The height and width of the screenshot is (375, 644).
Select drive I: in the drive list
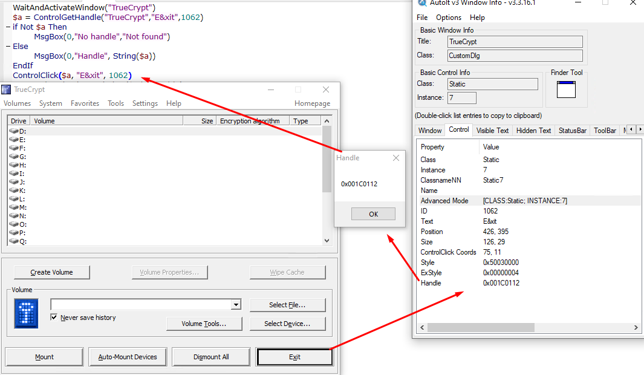164,174
